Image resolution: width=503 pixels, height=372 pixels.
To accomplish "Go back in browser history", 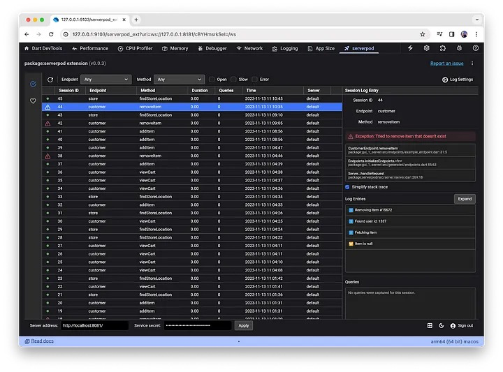I will click(27, 34).
